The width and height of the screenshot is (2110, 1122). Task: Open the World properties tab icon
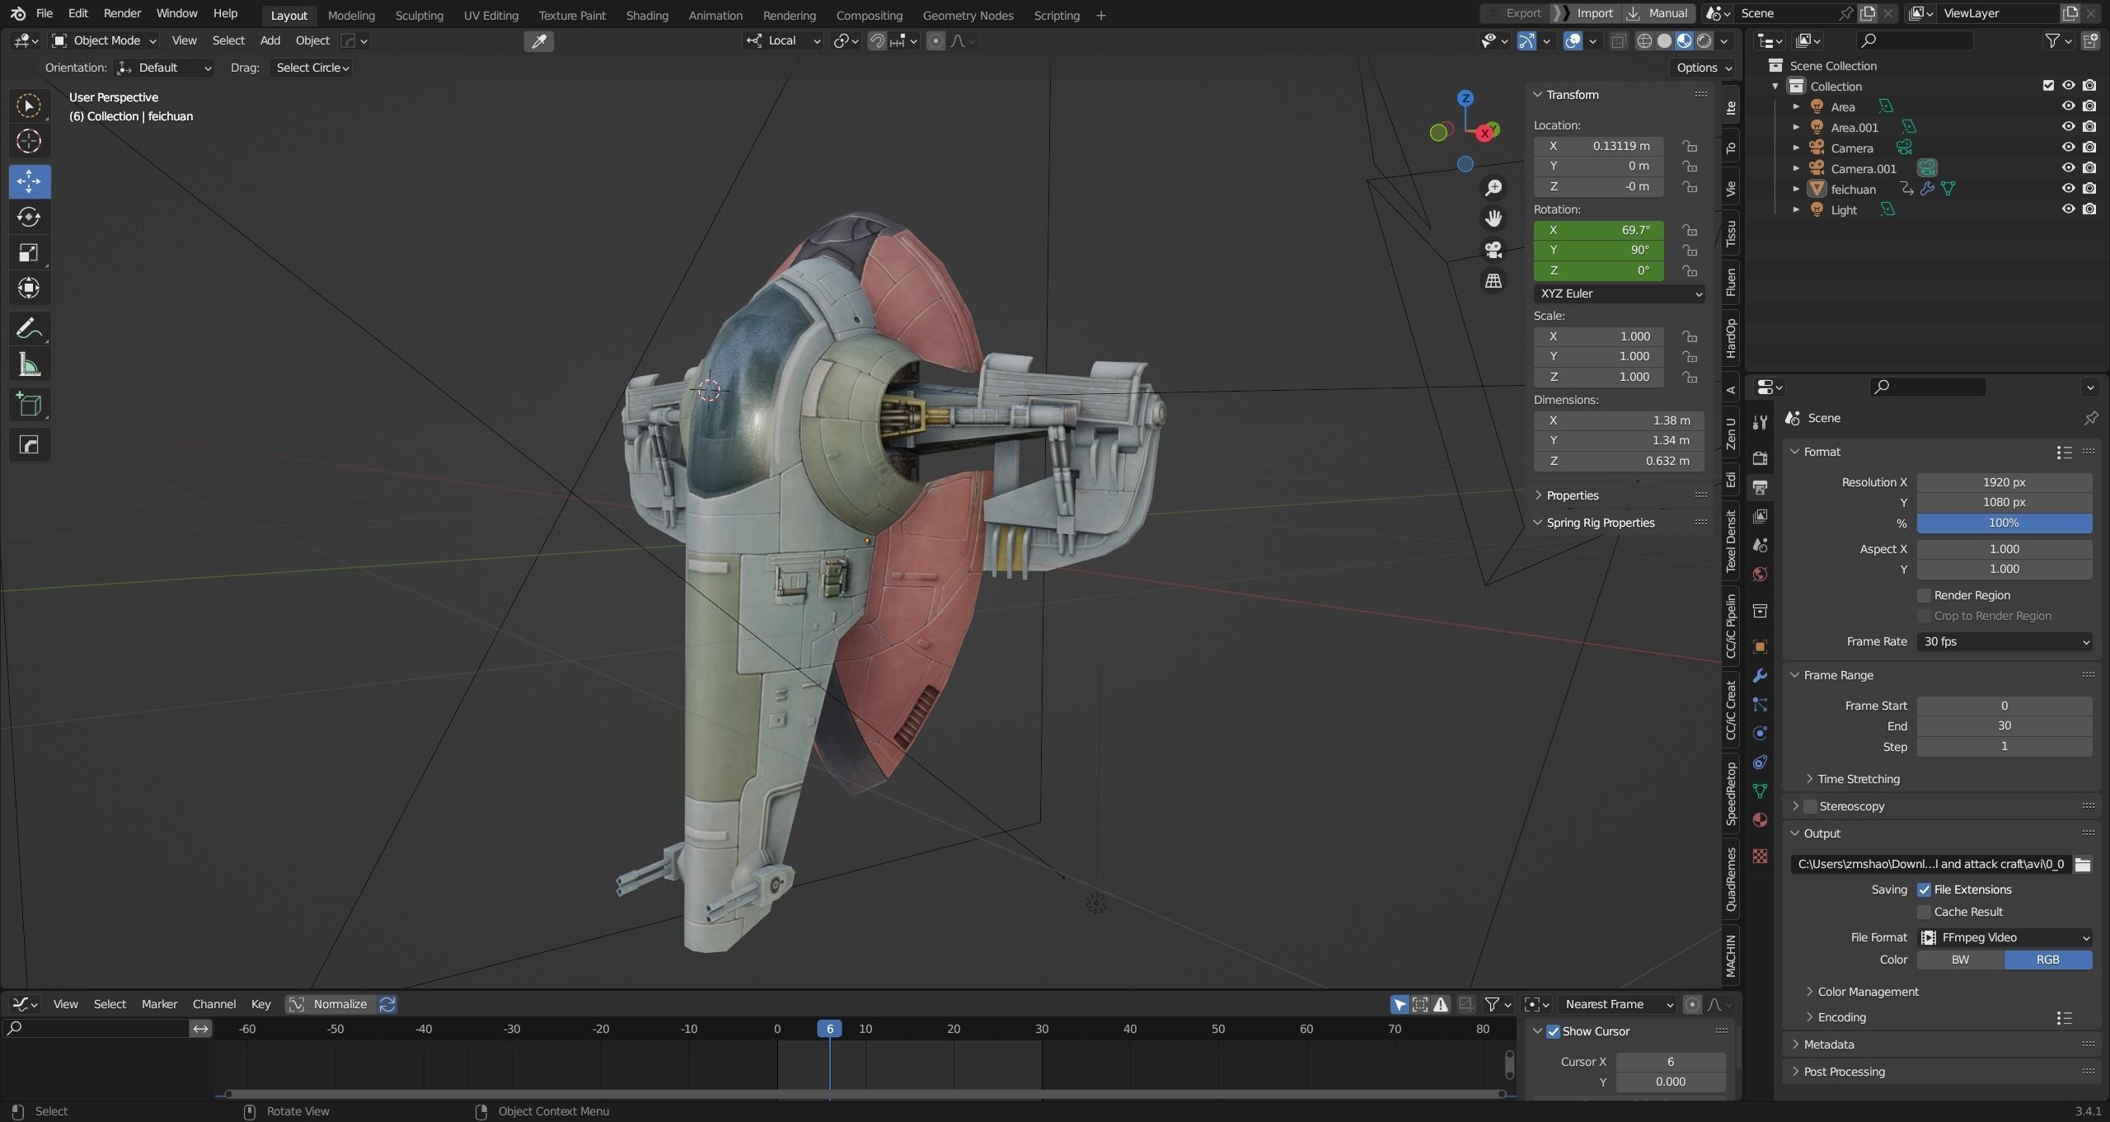tap(1760, 574)
